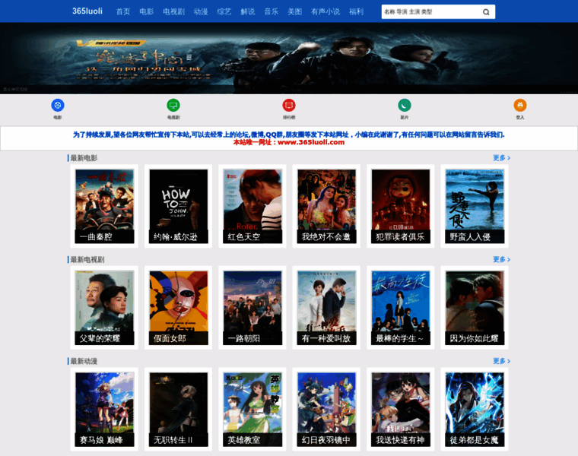This screenshot has height=456, width=578.
Task: Open the 因为你如此耀 TV poster
Action: point(475,308)
